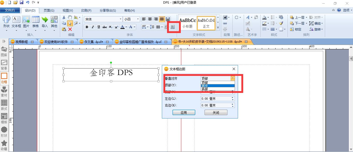This screenshot has height=152, width=353.
Task: Select the hand pan tool
Action: coord(70,17)
